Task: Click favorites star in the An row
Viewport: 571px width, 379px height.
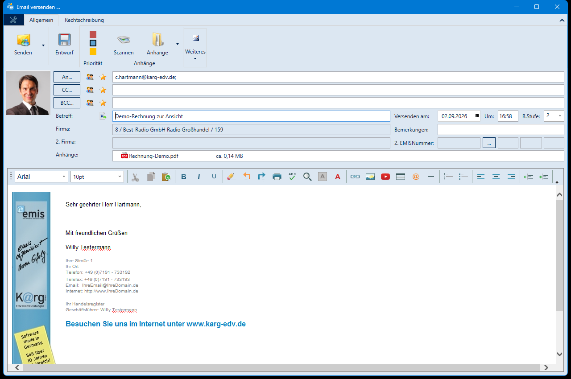Action: pos(103,77)
